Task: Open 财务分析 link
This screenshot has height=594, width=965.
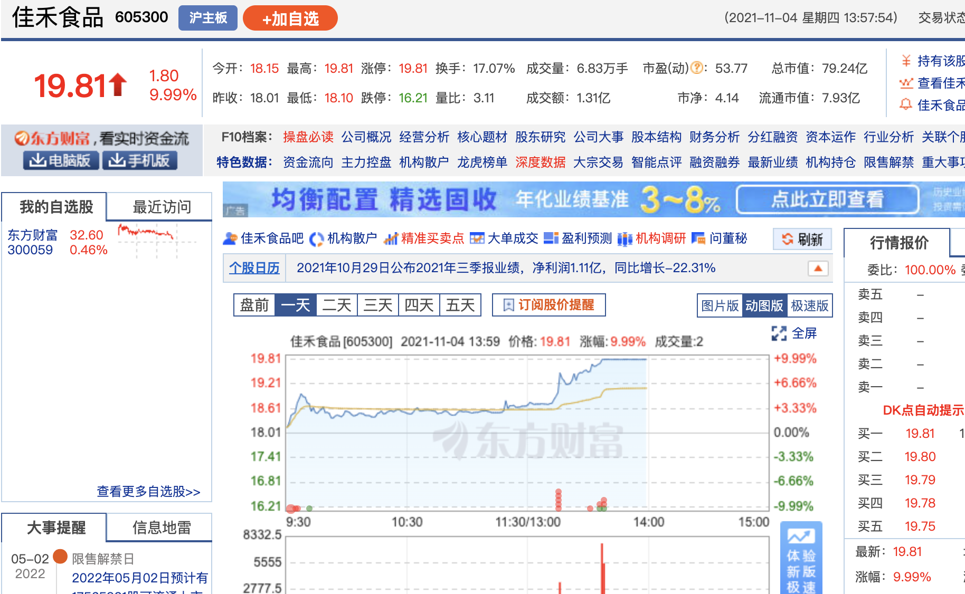Action: [x=715, y=137]
